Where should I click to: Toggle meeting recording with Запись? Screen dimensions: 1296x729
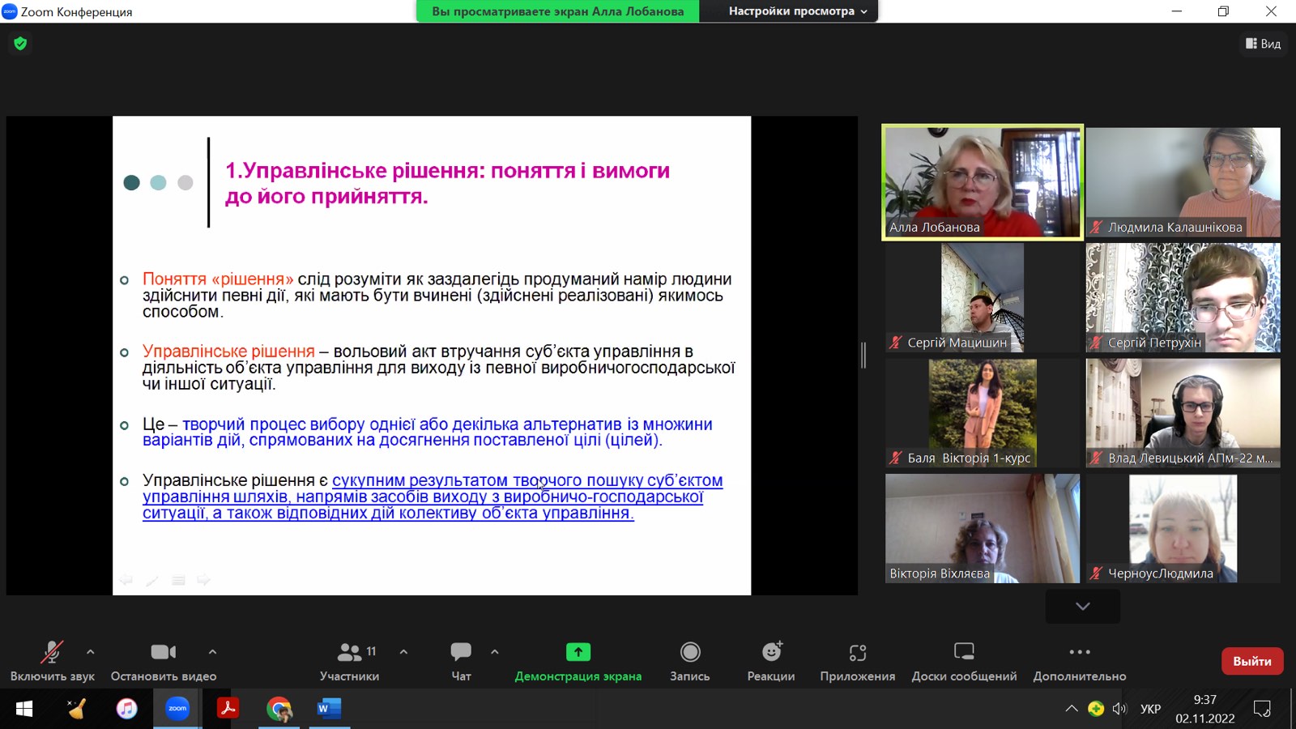pyautogui.click(x=690, y=660)
